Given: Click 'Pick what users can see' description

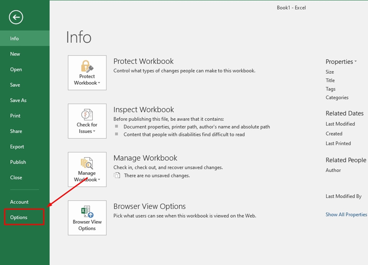Looking at the screenshot, I should click(x=185, y=216).
